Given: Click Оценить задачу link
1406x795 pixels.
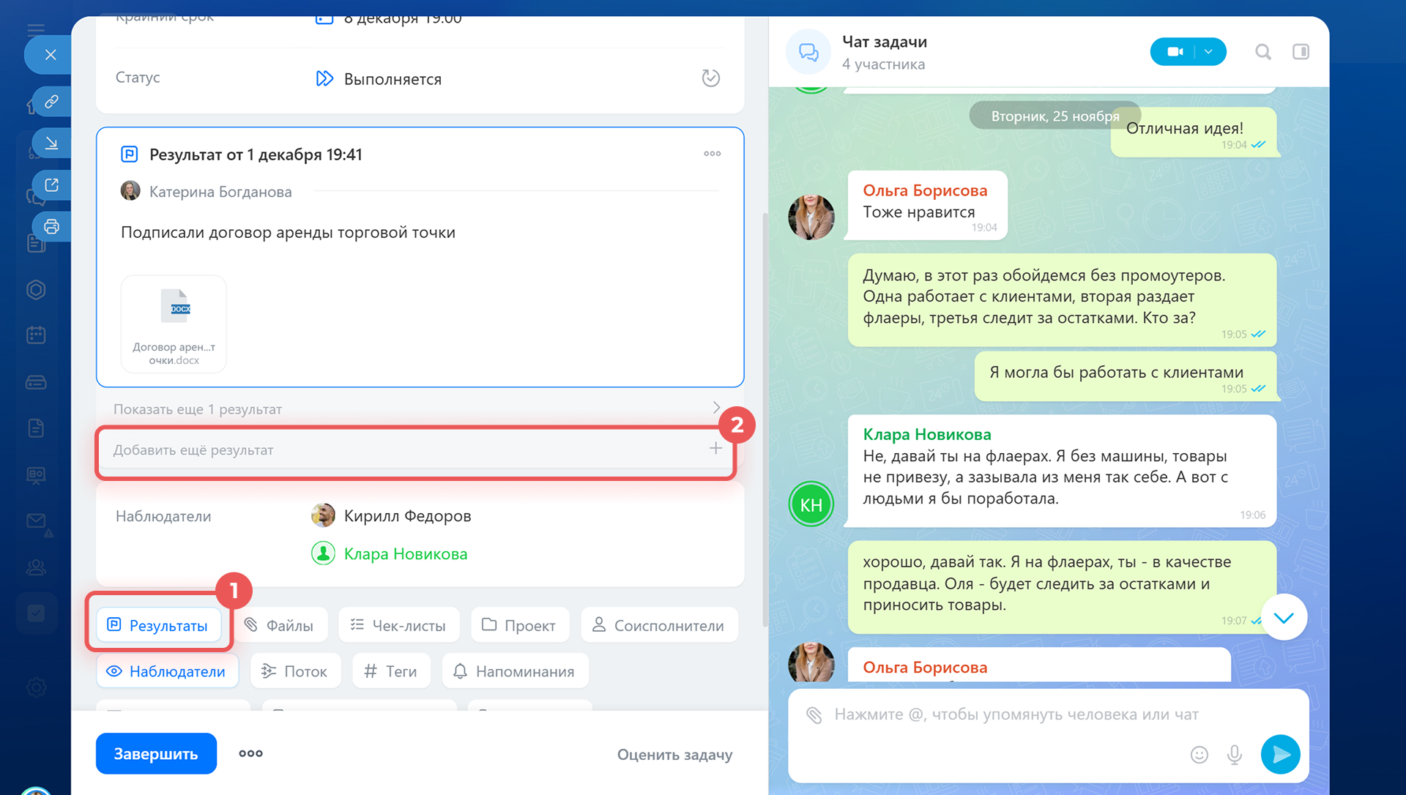Looking at the screenshot, I should pyautogui.click(x=674, y=755).
